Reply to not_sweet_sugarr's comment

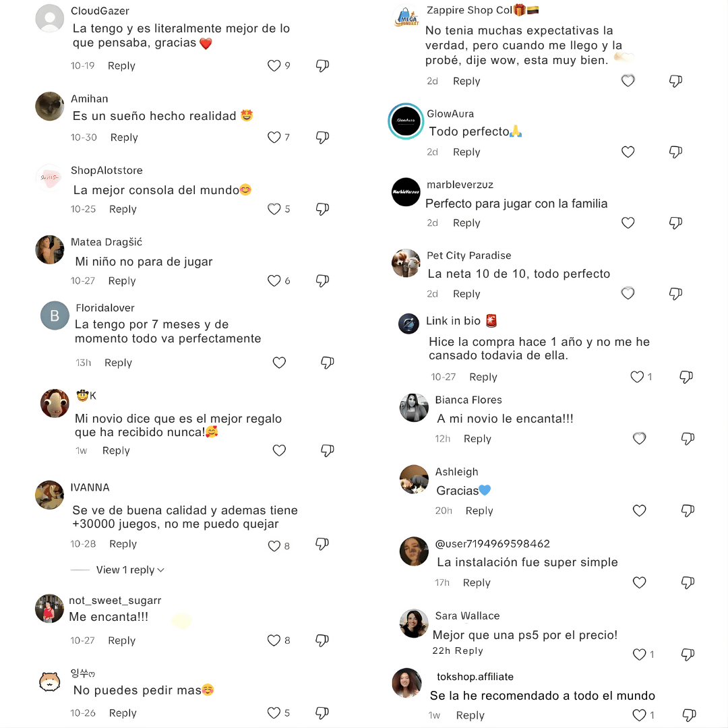(x=122, y=641)
